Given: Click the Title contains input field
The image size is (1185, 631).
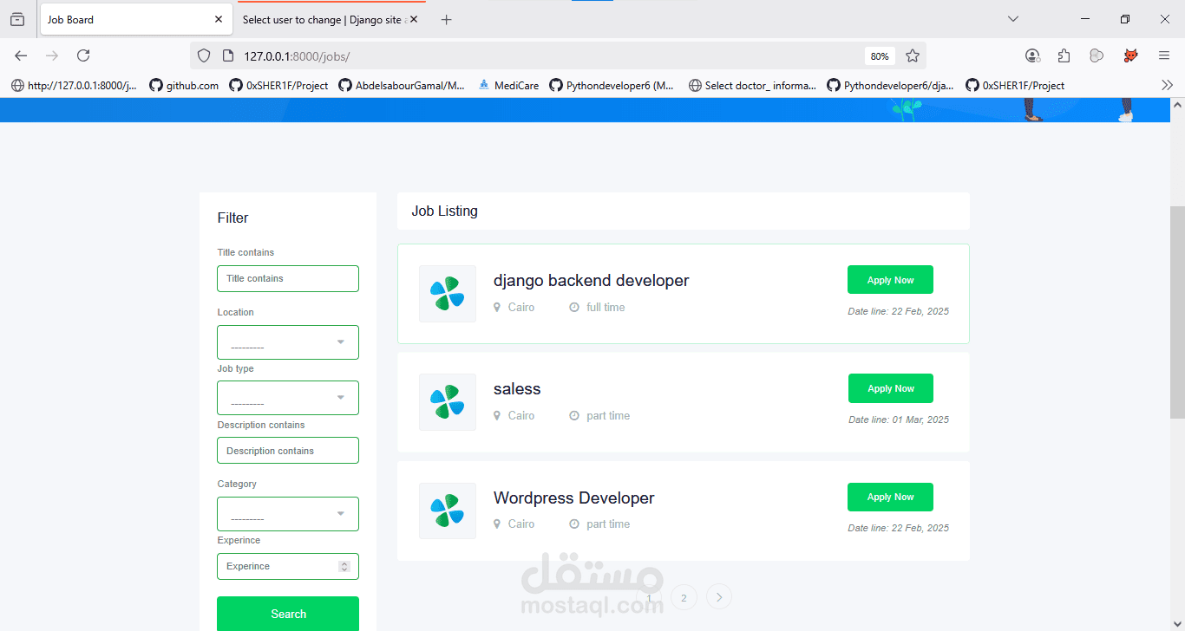Looking at the screenshot, I should tap(288, 278).
